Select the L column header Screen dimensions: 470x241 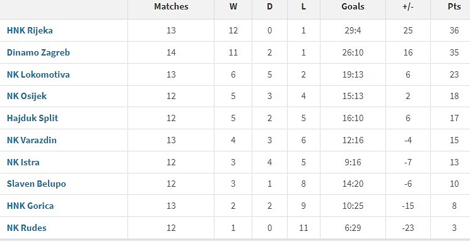point(303,6)
